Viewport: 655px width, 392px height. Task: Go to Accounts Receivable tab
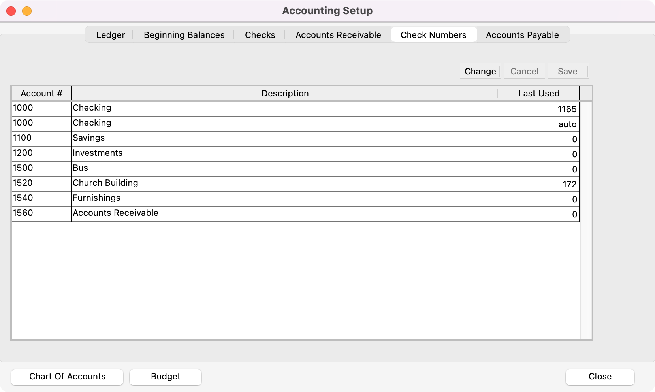(x=338, y=35)
